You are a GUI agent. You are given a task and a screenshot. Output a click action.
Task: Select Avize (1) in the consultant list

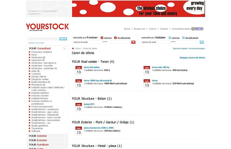[x=35, y=71]
